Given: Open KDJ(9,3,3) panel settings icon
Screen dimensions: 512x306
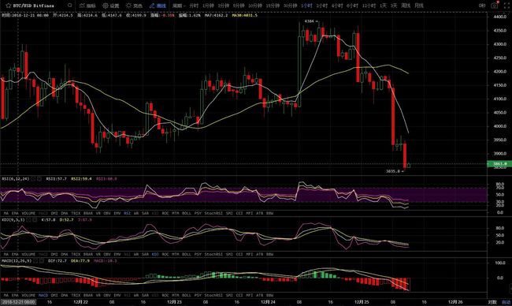Looking at the screenshot, I should pos(28,220).
